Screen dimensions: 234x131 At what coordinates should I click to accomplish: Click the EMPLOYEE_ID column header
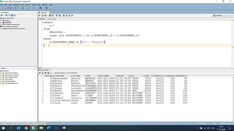[x=49, y=76]
